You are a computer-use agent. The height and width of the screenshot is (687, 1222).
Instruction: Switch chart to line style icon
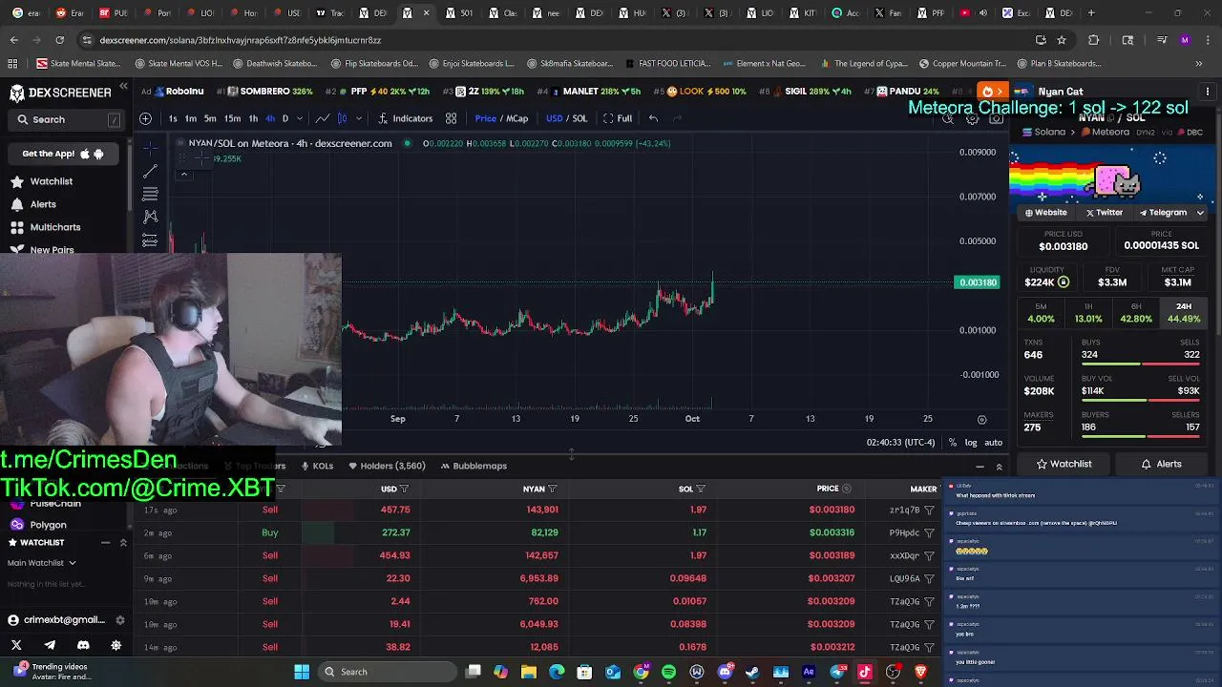tap(323, 118)
